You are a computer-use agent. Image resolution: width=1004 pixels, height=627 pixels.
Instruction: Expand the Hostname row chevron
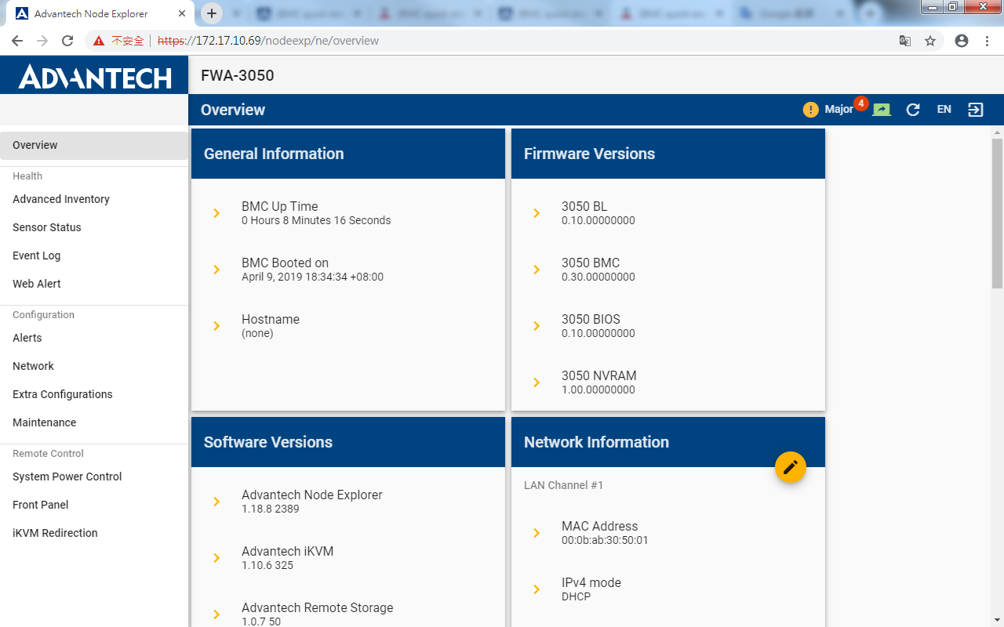click(x=216, y=326)
